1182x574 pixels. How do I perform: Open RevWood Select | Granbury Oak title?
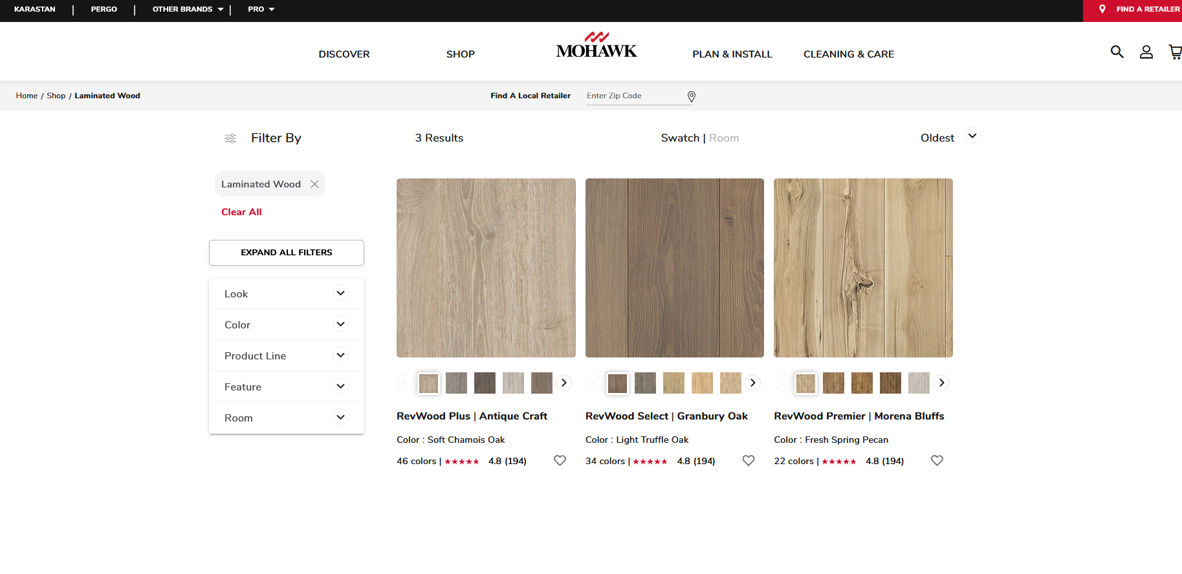(x=666, y=416)
